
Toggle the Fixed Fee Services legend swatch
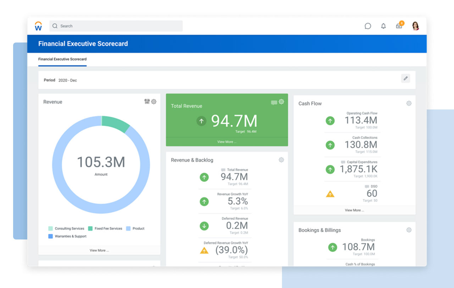coord(90,228)
